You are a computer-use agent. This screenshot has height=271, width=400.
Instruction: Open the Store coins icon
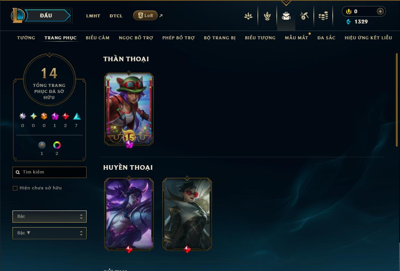pyautogui.click(x=323, y=16)
